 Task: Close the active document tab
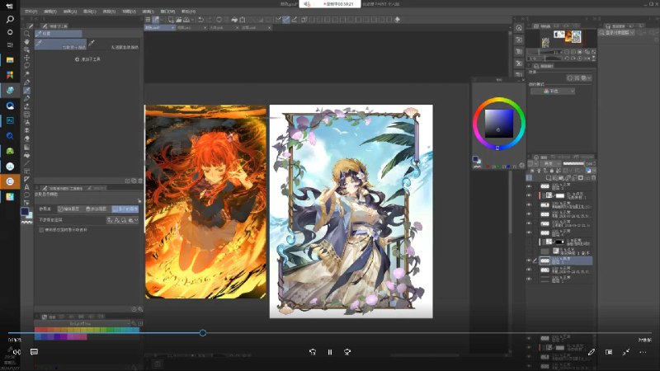[x=172, y=28]
